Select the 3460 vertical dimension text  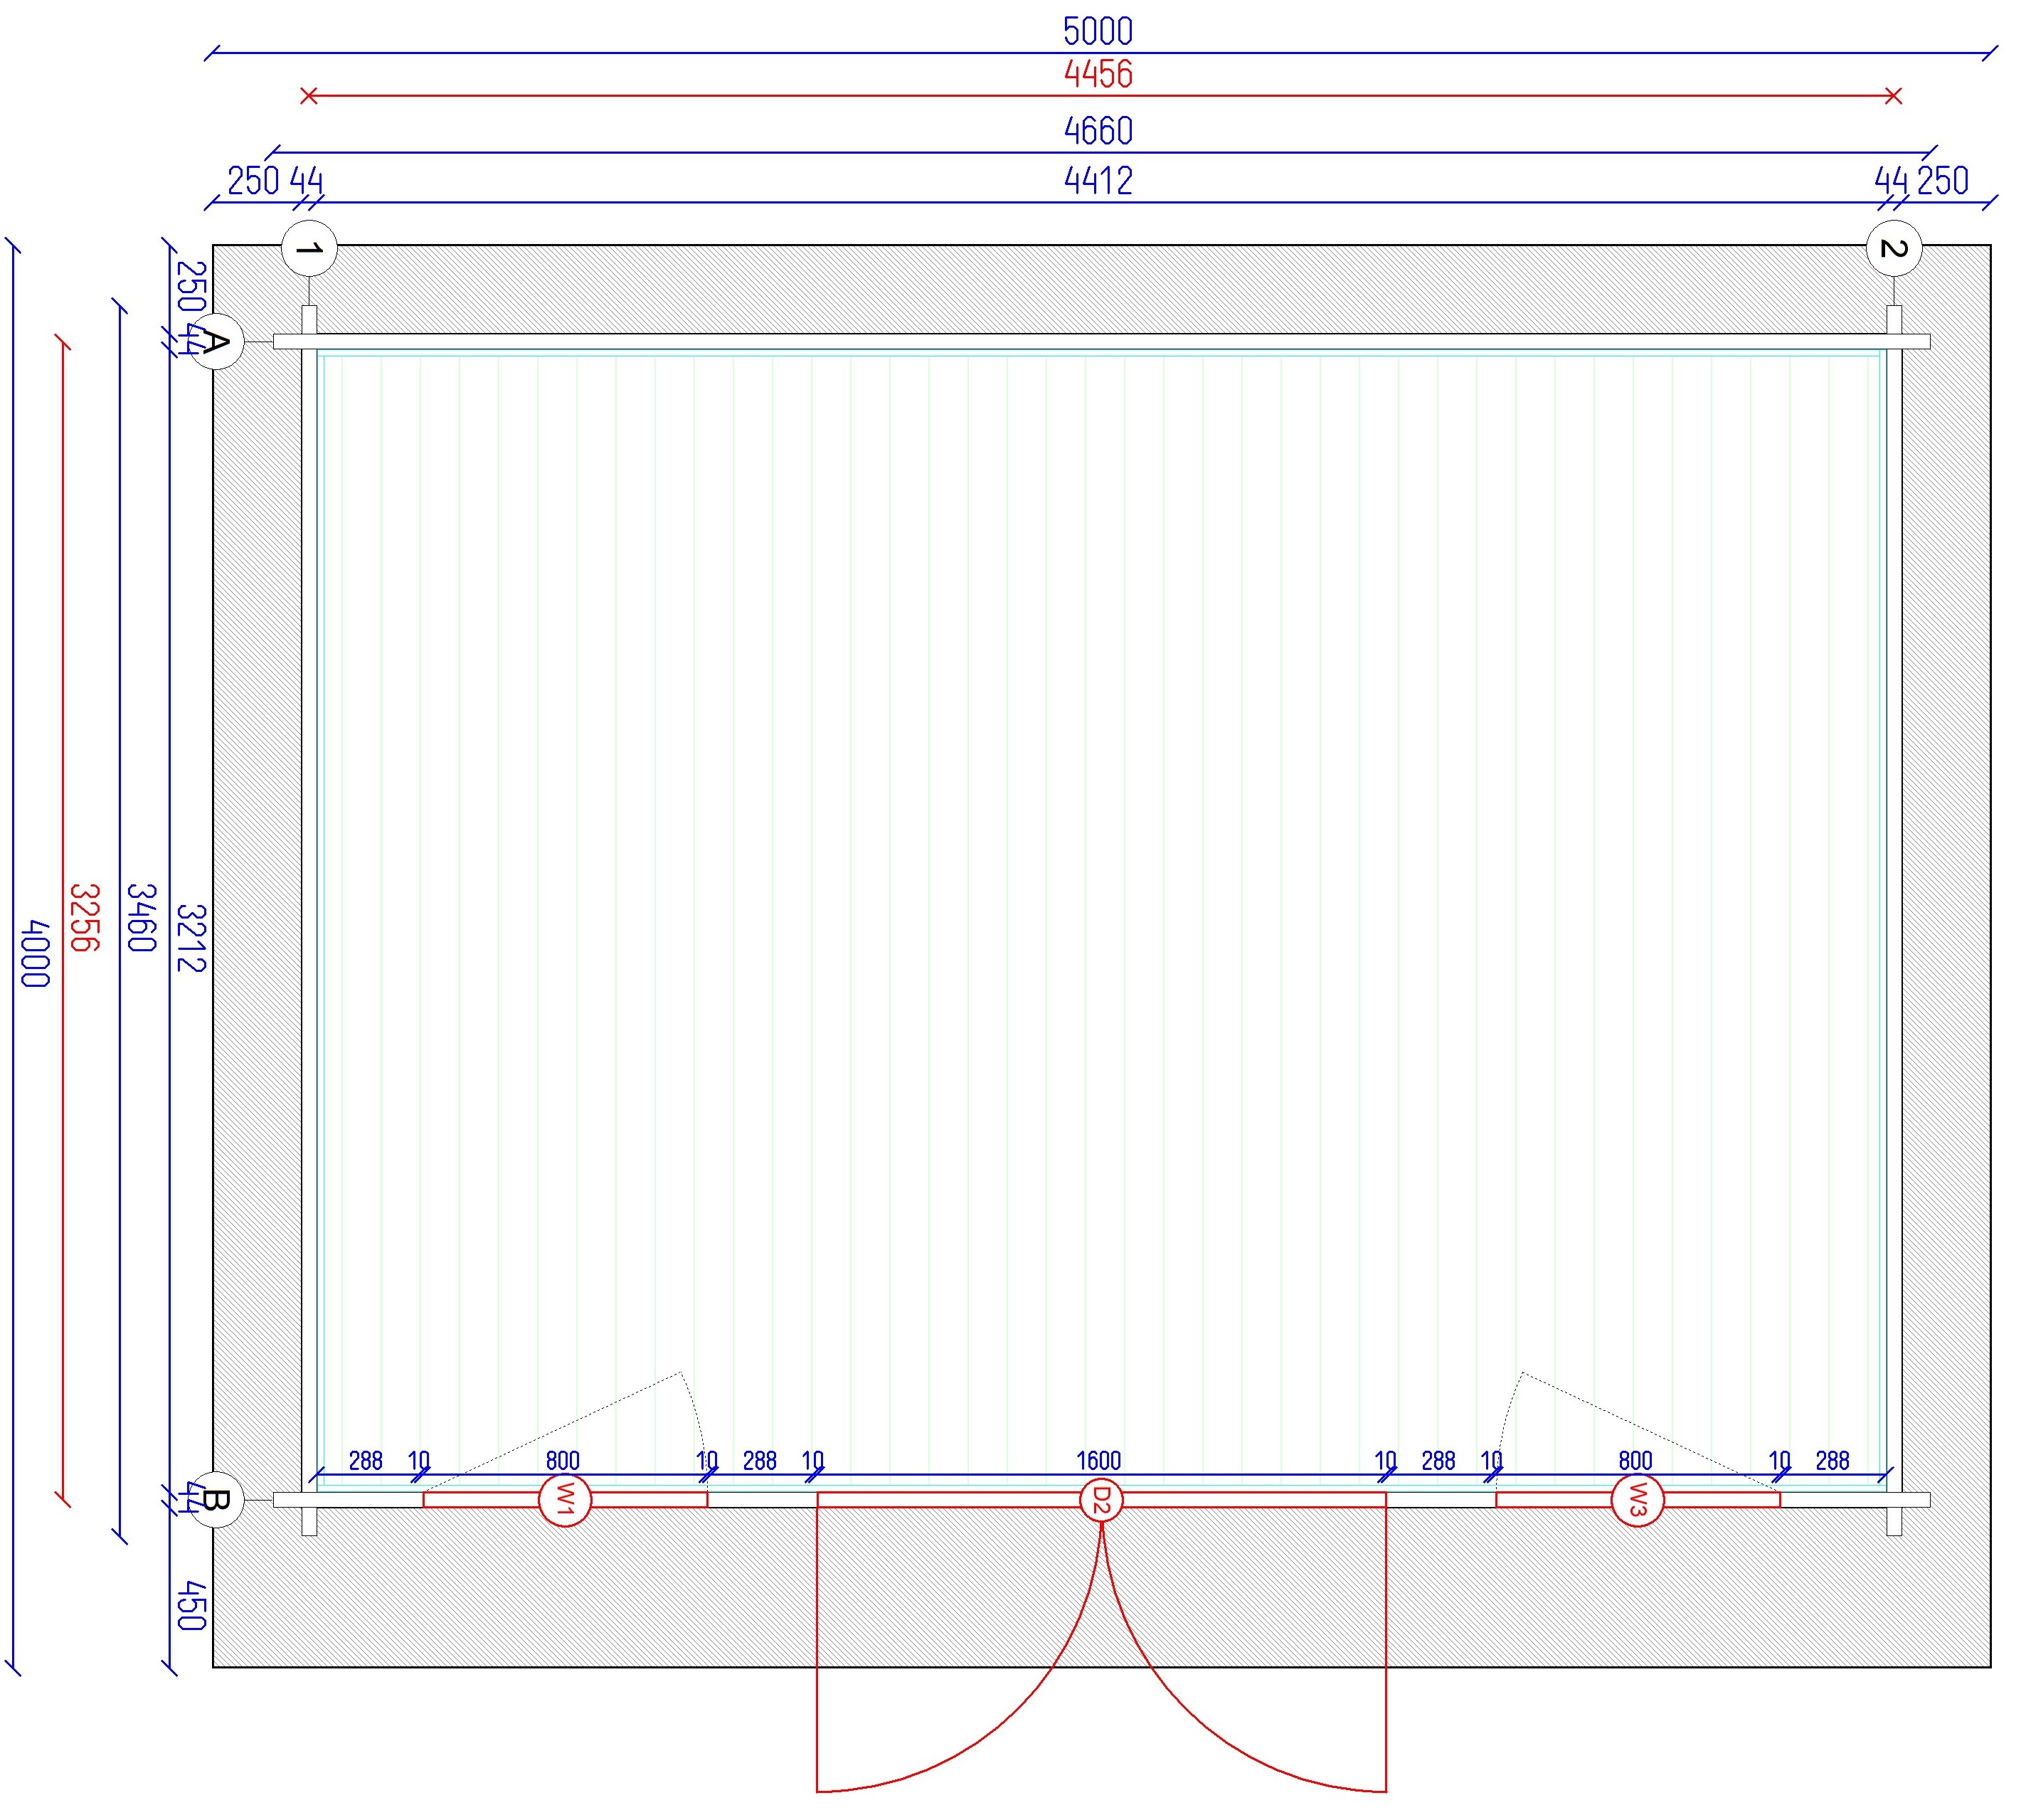[141, 917]
